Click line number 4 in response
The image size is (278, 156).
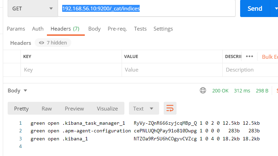(21, 146)
